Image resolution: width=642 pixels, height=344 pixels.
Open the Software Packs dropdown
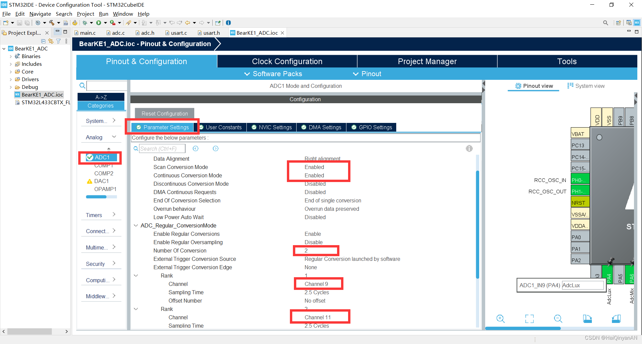pos(273,74)
